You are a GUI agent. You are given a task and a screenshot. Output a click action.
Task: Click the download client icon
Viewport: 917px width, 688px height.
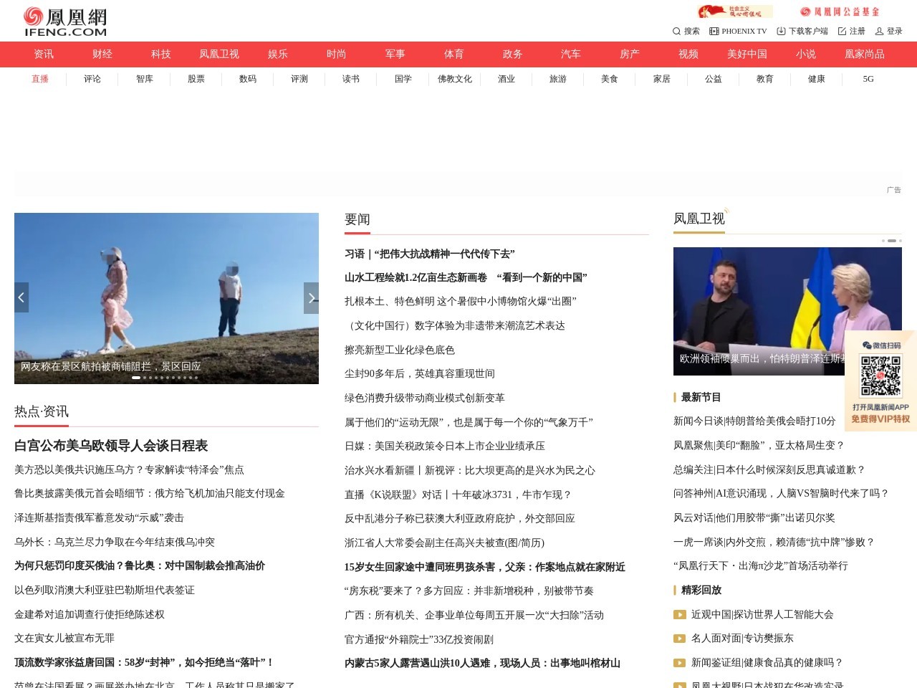point(781,31)
